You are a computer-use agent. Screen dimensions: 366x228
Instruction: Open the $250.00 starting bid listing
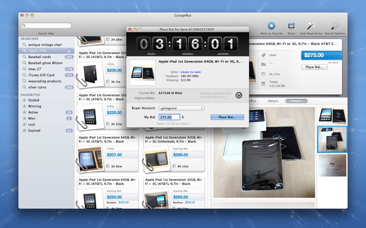[108, 193]
